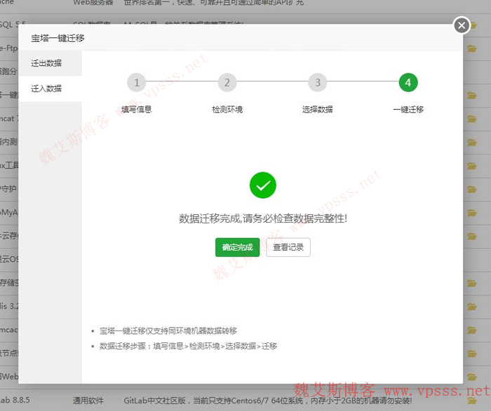491x411 pixels.
Task: Click the step 2 circle icon
Action: point(227,83)
